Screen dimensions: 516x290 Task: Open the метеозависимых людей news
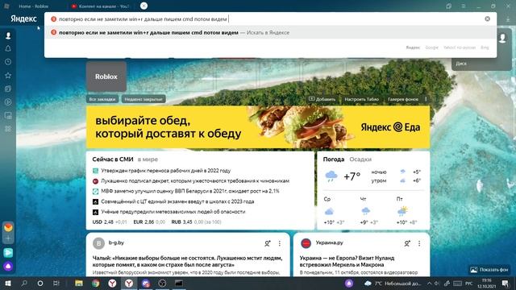[173, 212]
